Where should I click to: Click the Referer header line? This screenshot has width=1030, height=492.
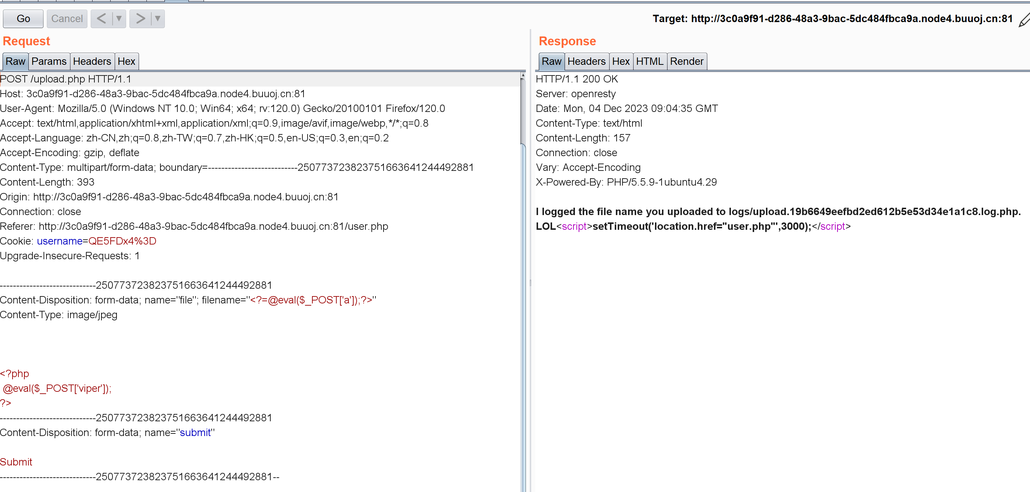pos(194,226)
